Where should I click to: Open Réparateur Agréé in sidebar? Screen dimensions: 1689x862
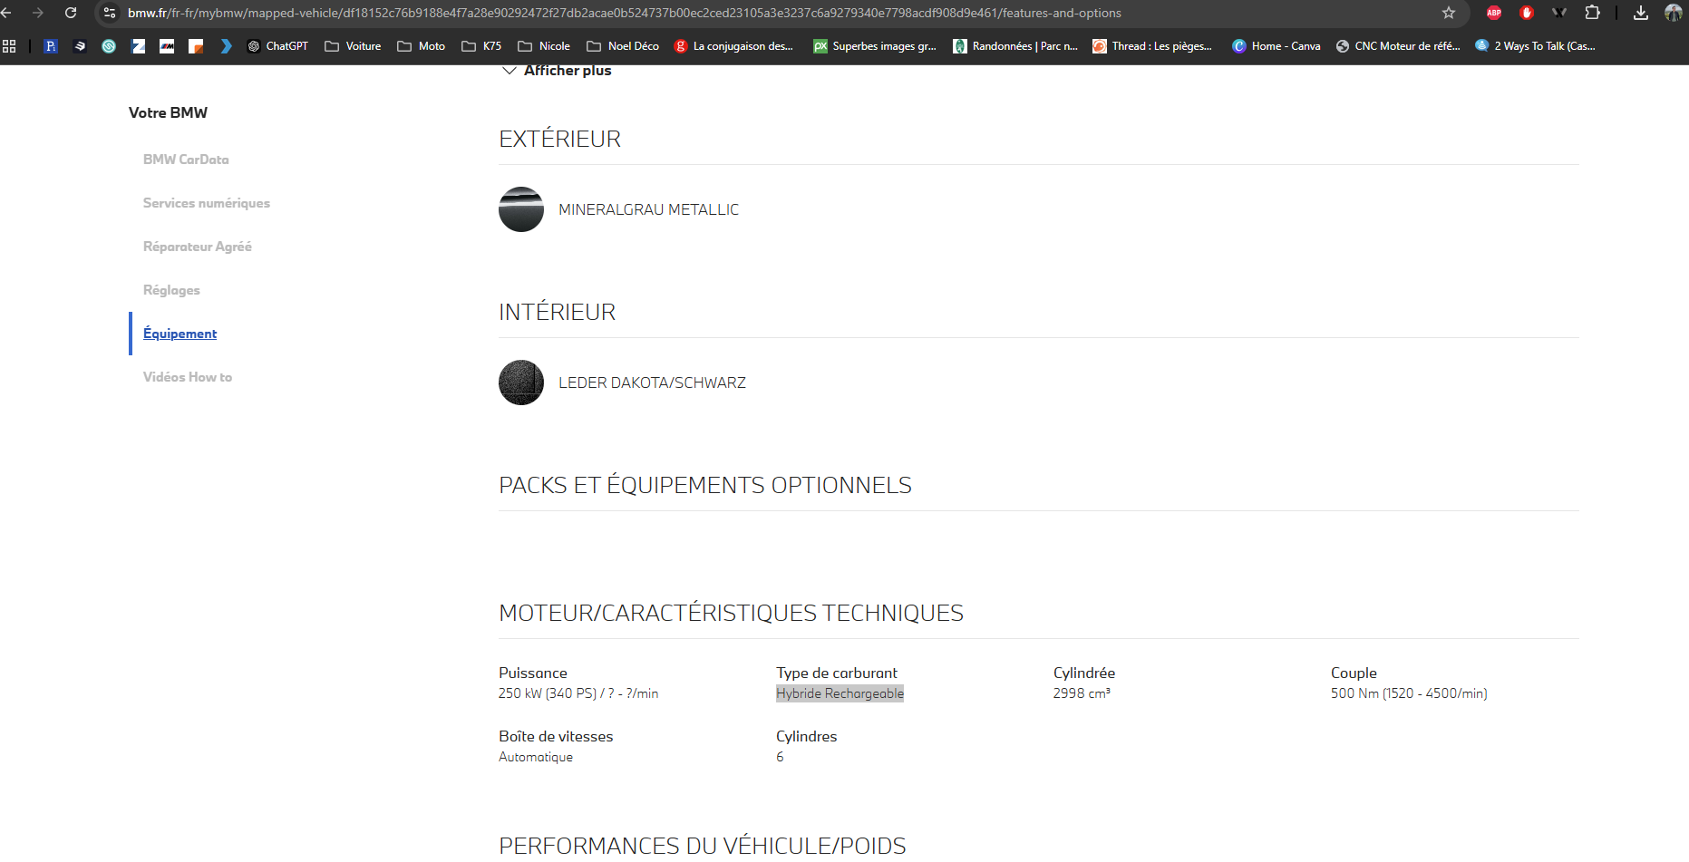click(198, 247)
